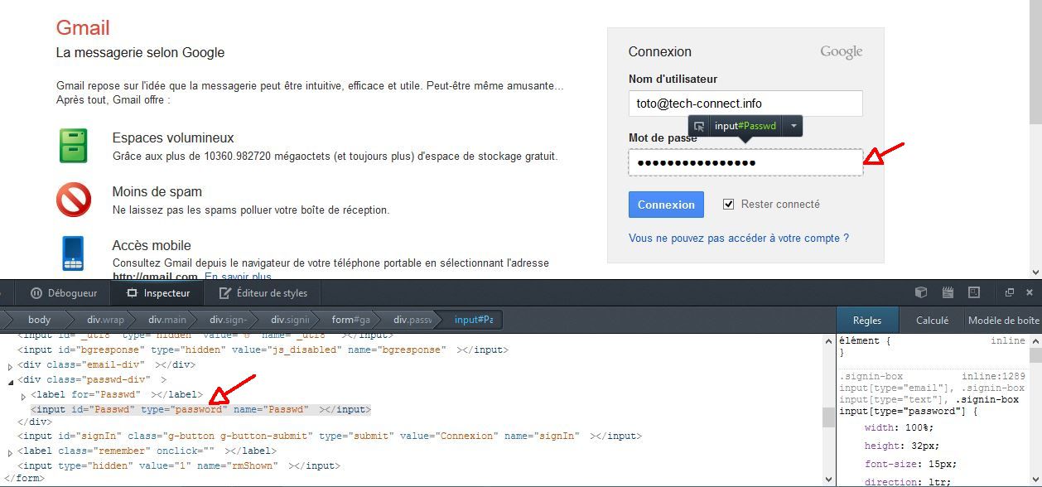Select the closing </form> tag line
The width and height of the screenshot is (1042, 487).
pyautogui.click(x=23, y=478)
